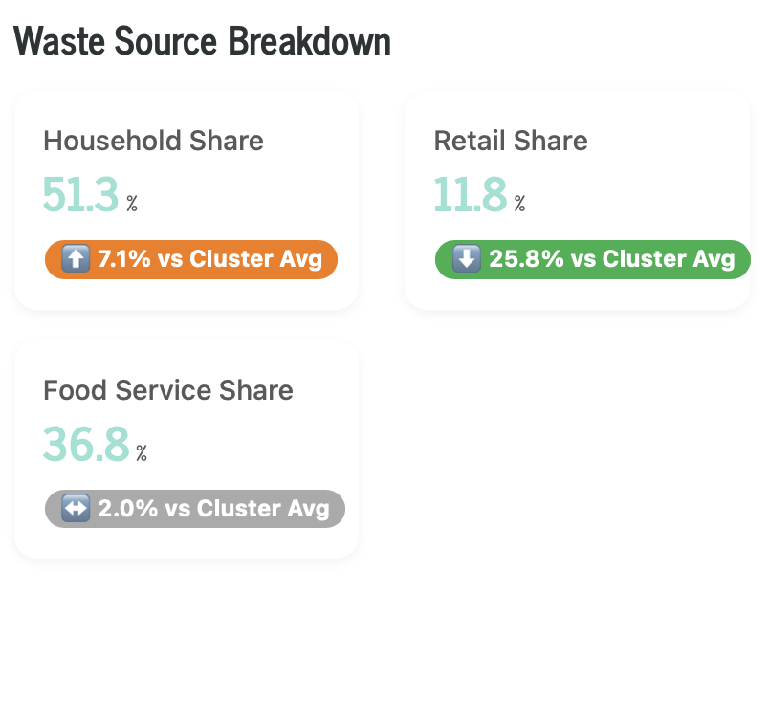
Task: Click the percent unit beside 51.3
Action: [x=132, y=203]
